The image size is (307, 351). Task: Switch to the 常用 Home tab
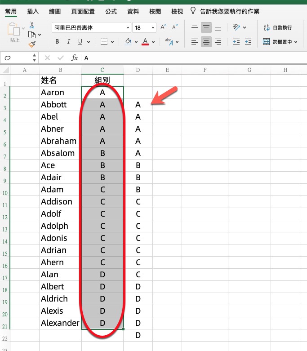pos(11,11)
